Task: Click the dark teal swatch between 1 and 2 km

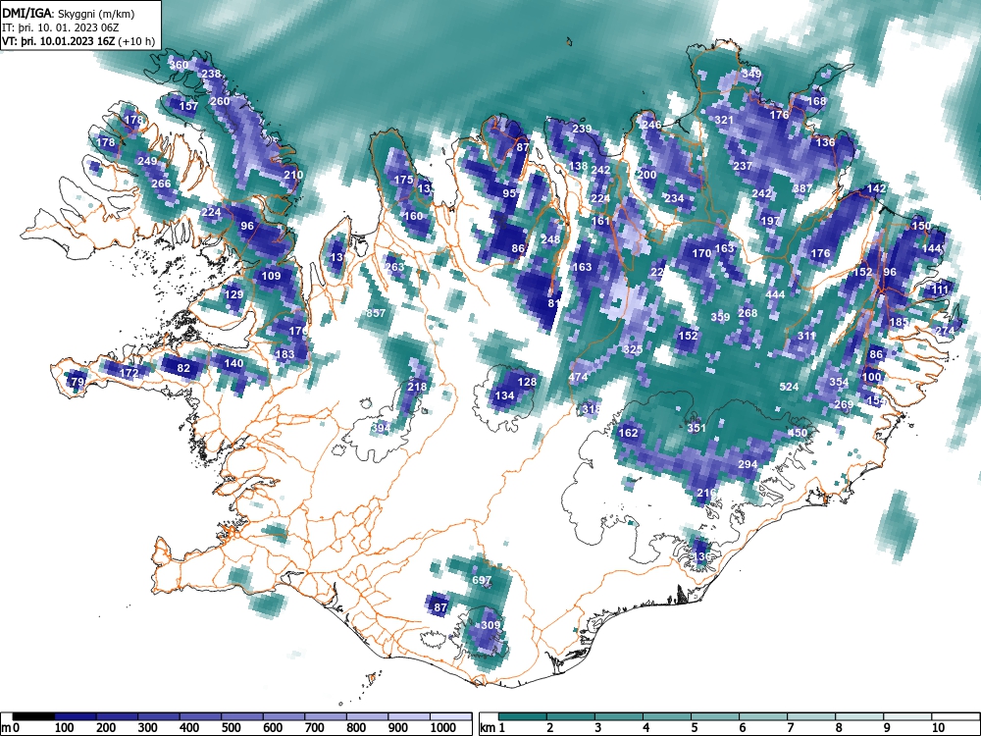Action: 523,716
